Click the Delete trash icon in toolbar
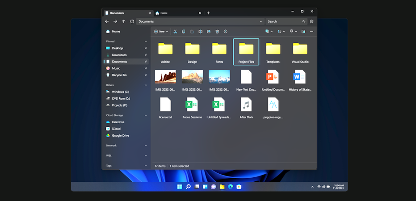This screenshot has width=416, height=201. coord(217,32)
